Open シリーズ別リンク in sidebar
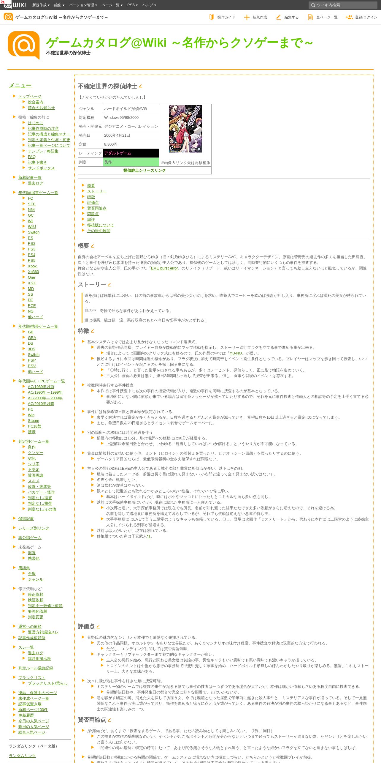381x763 pixels. coord(34,528)
